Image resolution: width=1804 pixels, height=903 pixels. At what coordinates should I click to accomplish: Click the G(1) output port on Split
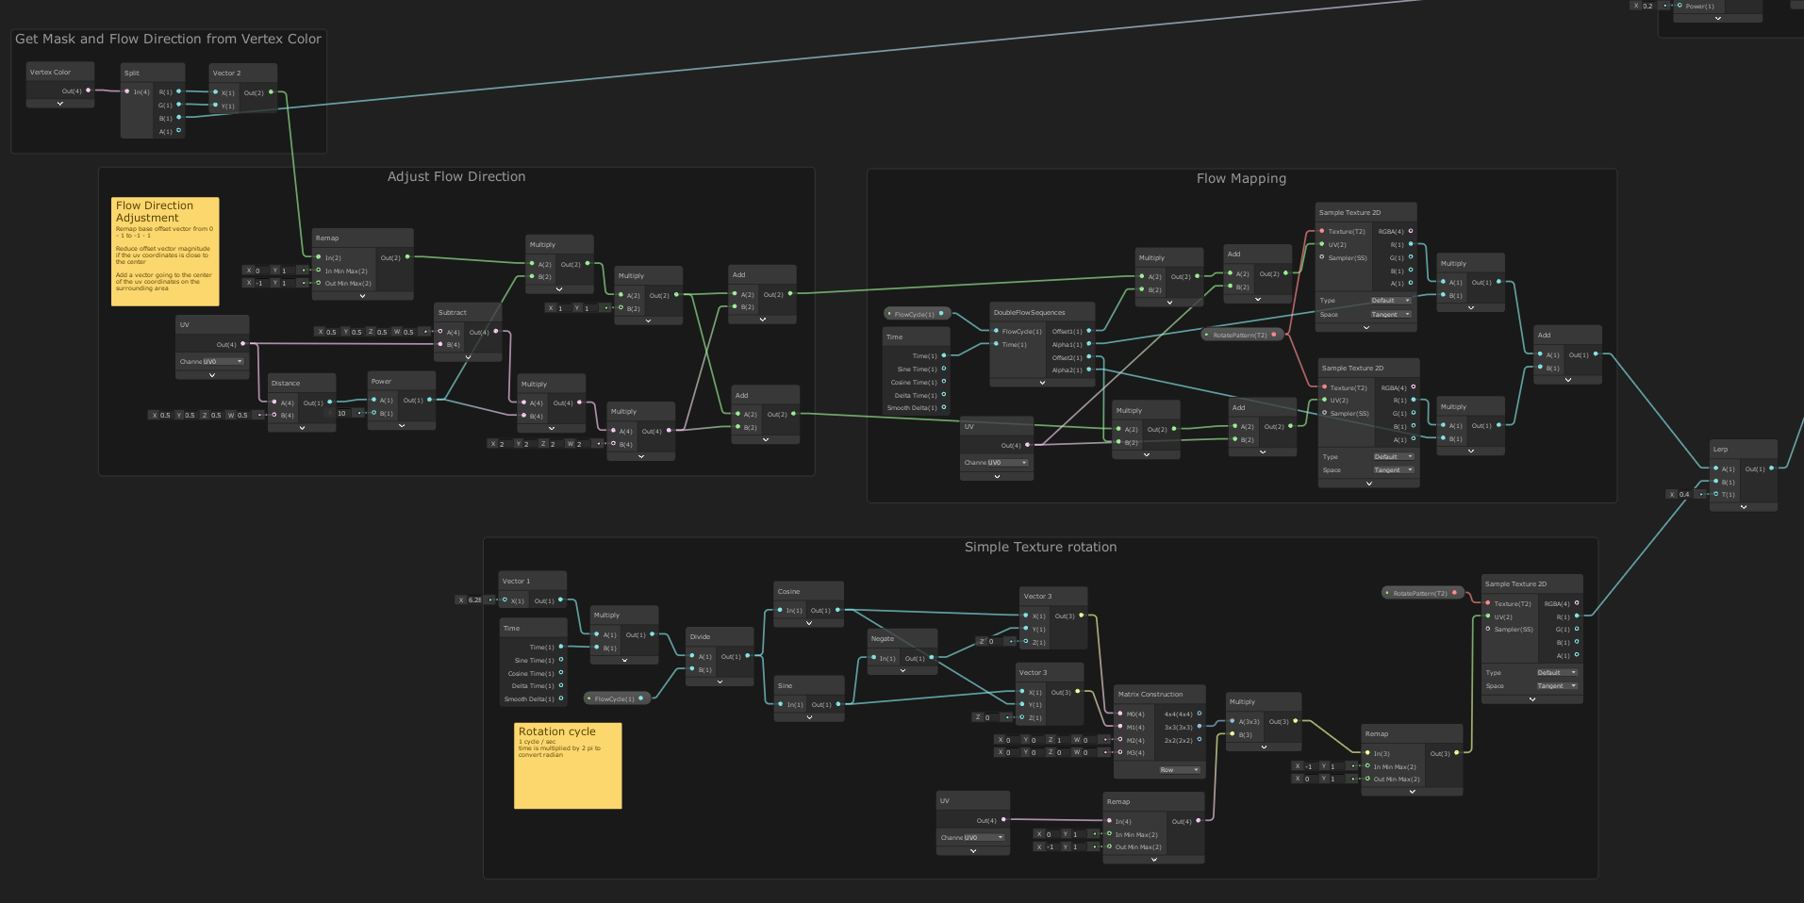click(179, 105)
